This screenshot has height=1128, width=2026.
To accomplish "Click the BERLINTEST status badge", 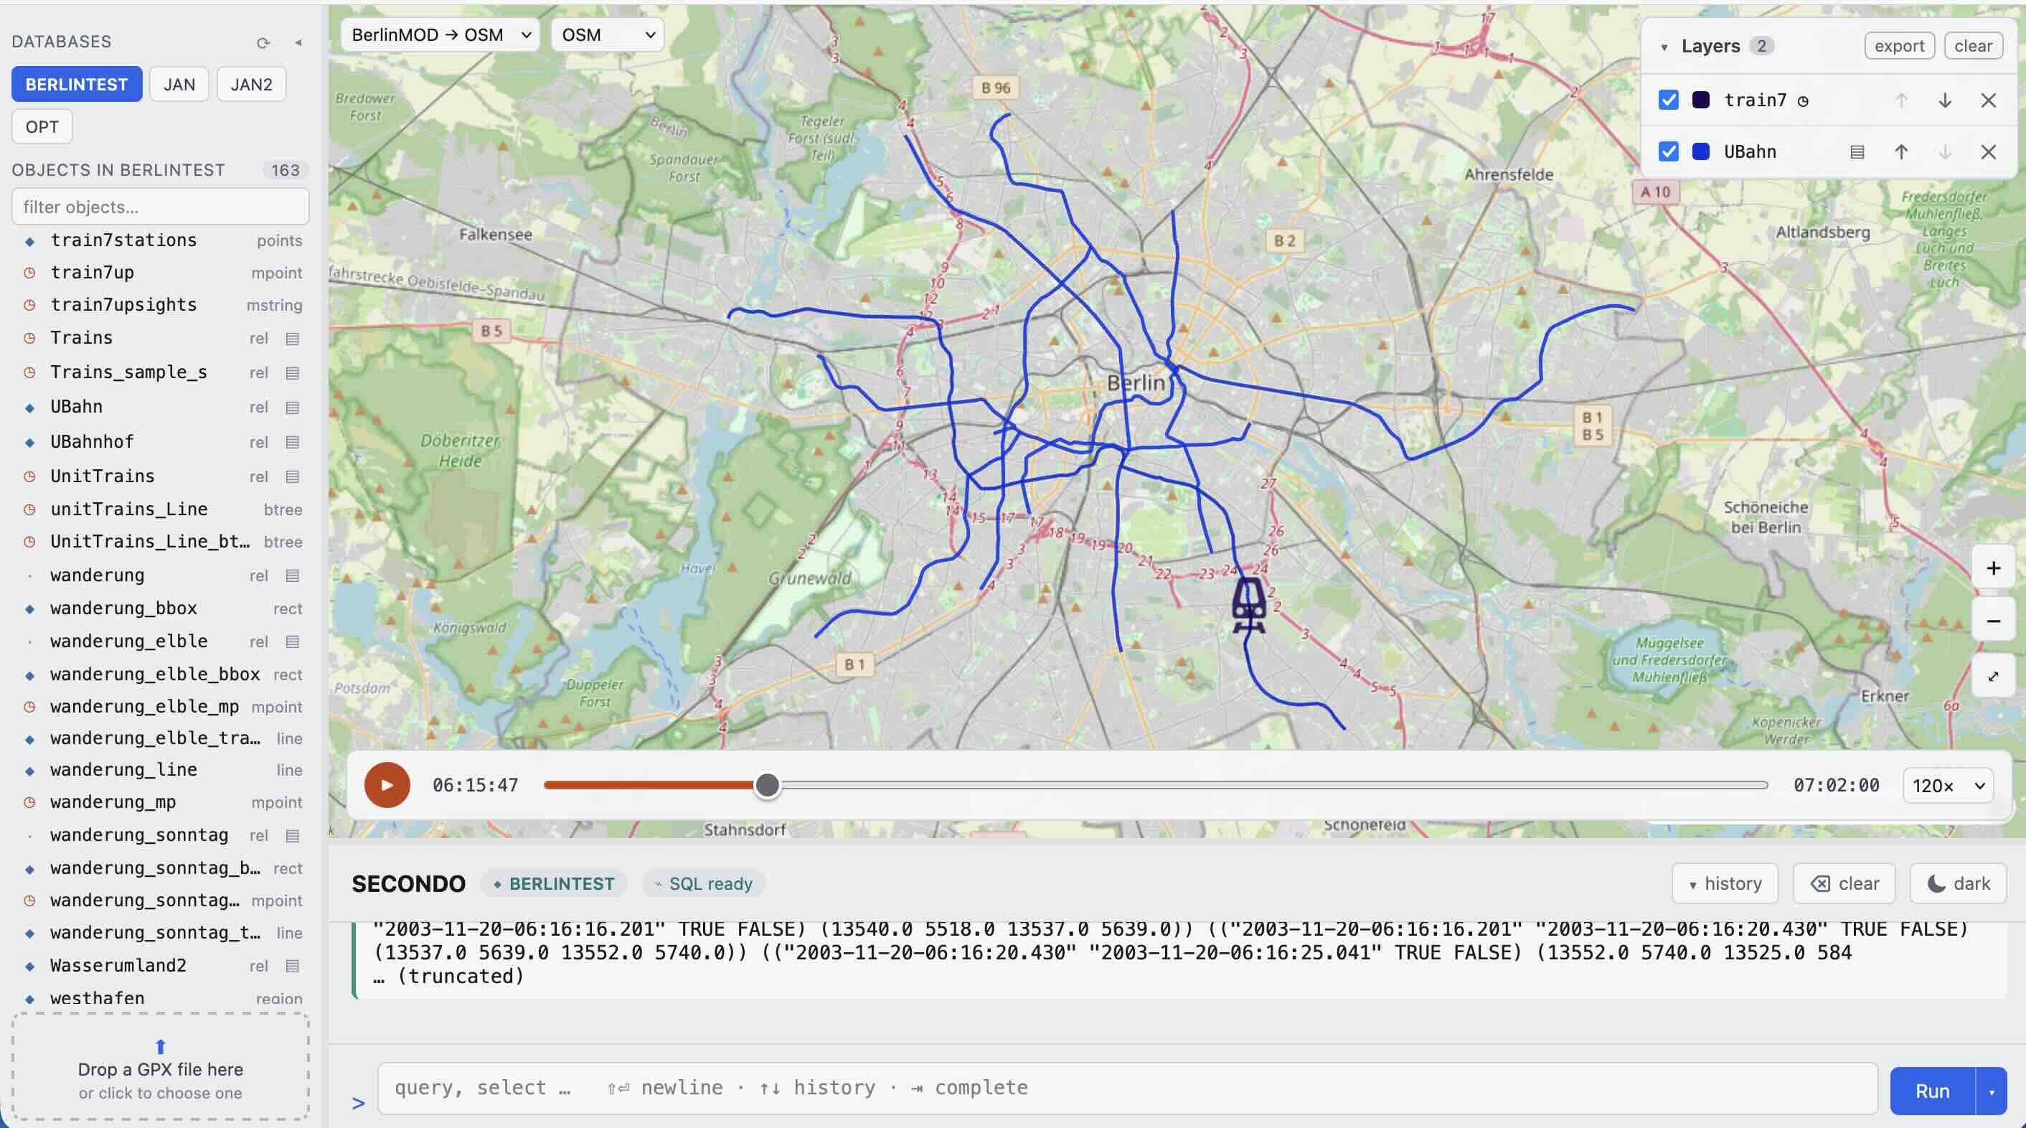I will tap(554, 883).
